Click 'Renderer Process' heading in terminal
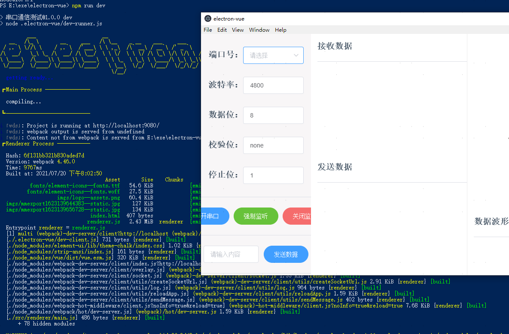The height and width of the screenshot is (334, 509). 30,144
